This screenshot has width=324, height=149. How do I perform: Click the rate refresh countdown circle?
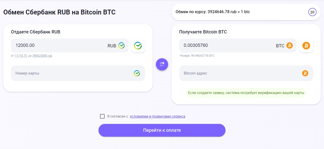[312, 12]
